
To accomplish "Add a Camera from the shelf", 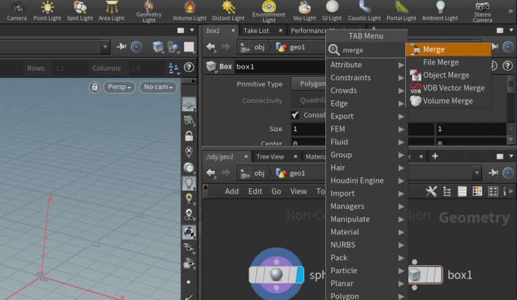I will click(x=17, y=11).
